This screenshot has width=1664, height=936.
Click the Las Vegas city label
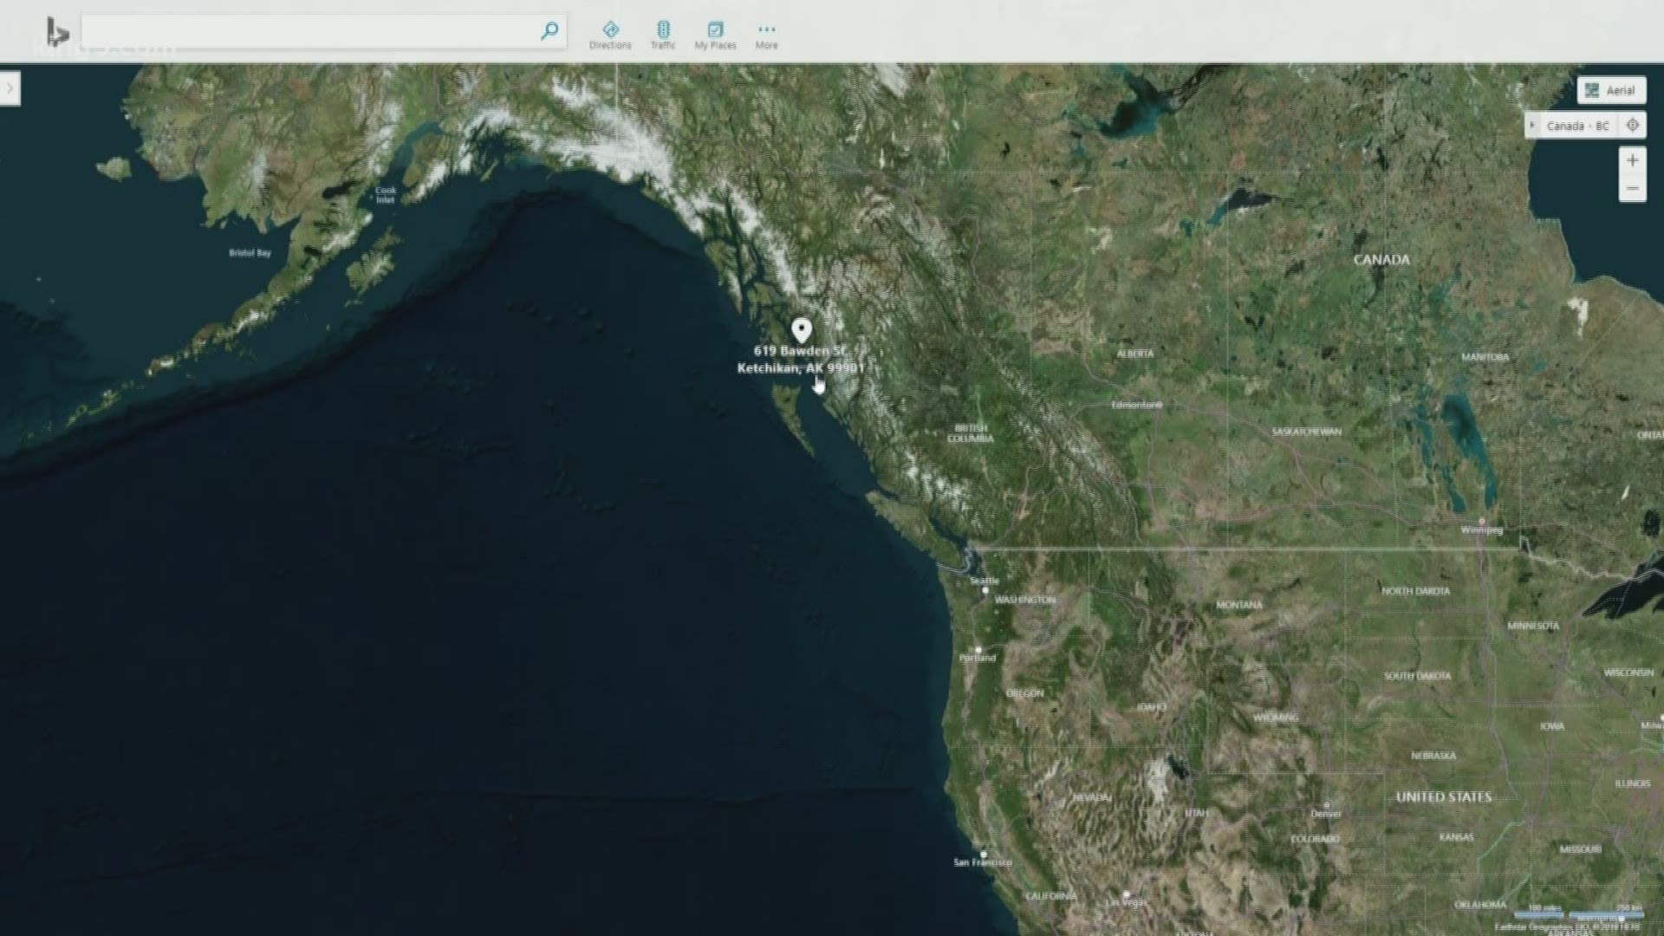[1126, 902]
